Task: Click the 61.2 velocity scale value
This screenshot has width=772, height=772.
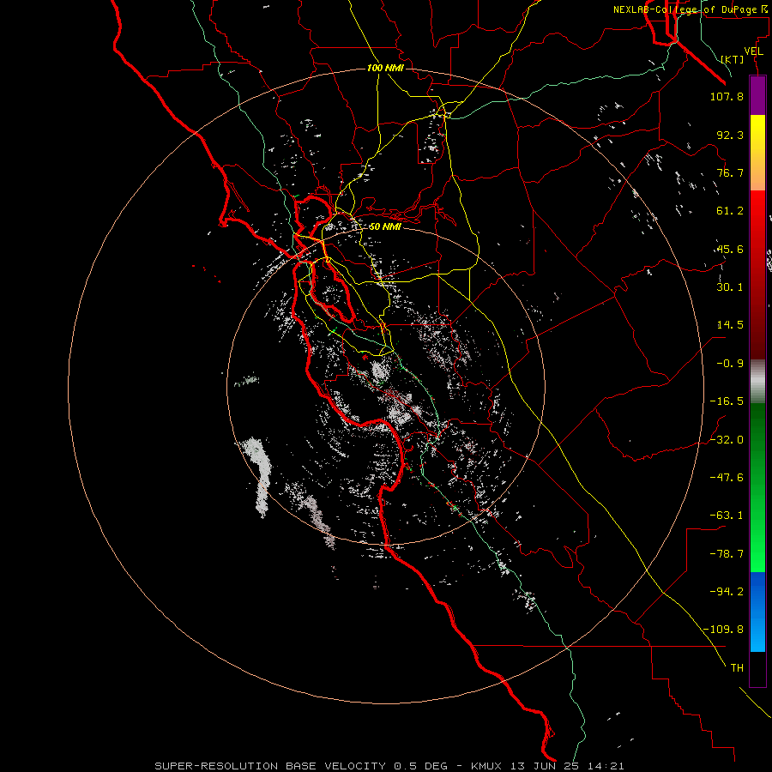Action: (730, 211)
